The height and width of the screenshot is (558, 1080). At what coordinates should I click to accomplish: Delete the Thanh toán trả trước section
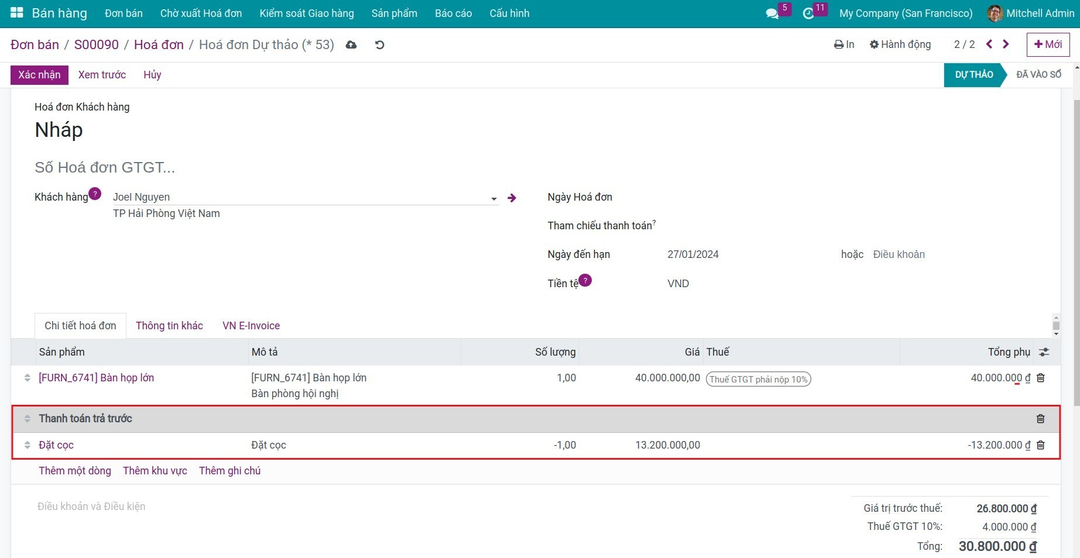pyautogui.click(x=1040, y=419)
